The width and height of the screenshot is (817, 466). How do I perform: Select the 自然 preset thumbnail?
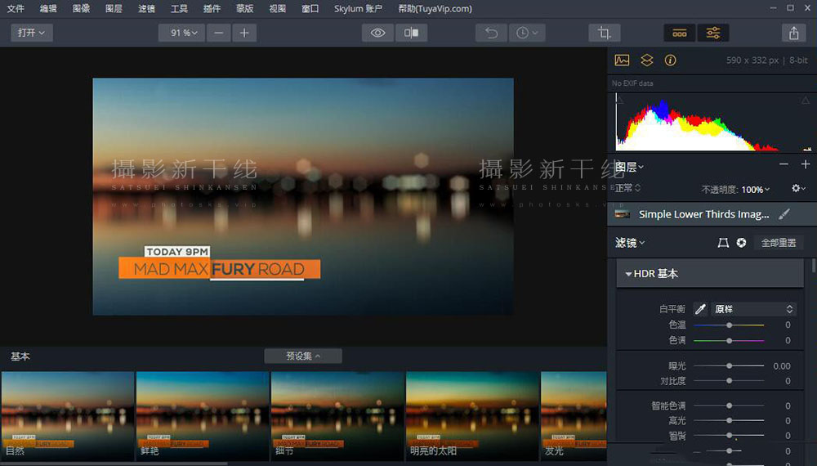(x=68, y=416)
